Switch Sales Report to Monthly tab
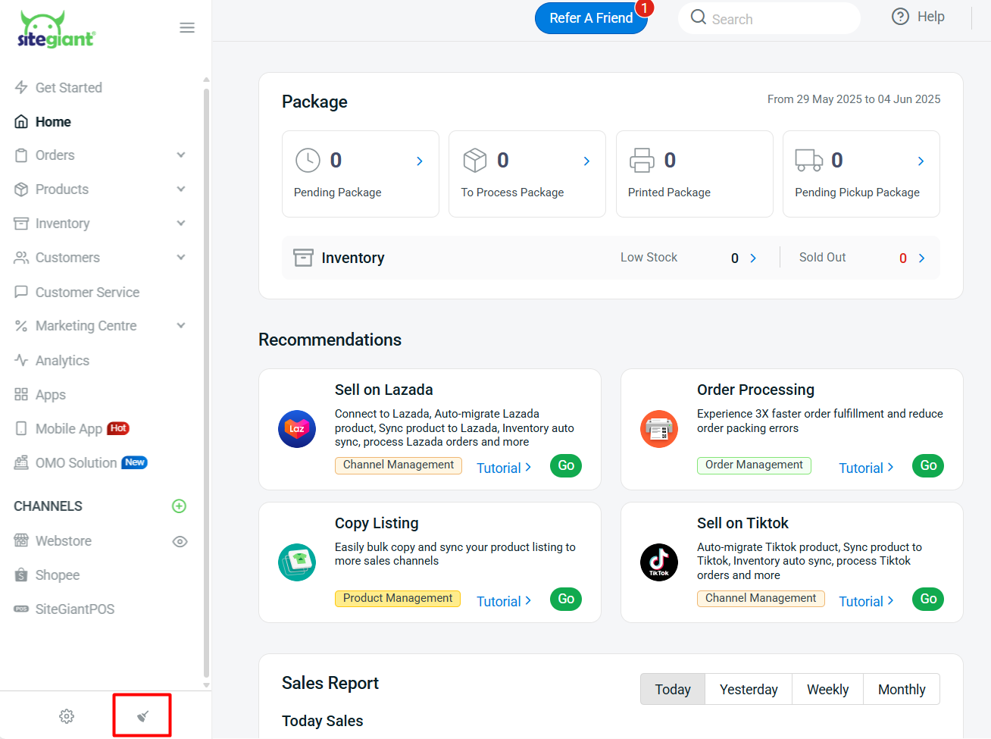Viewport: 991px width, 739px height. [x=902, y=689]
